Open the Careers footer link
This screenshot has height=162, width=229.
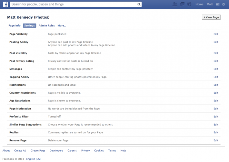coord(72,150)
